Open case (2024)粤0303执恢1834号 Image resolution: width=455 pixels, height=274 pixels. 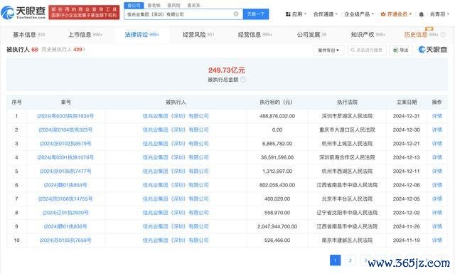click(x=65, y=116)
